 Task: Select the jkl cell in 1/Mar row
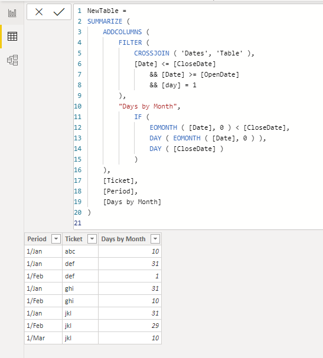80,338
